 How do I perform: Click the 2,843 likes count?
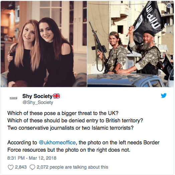tap(21, 167)
